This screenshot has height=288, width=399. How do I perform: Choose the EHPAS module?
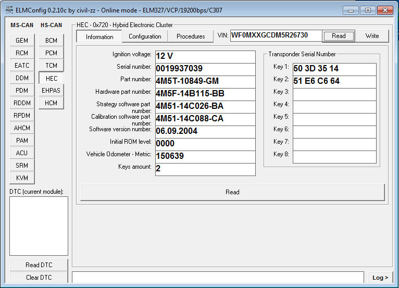tap(51, 91)
